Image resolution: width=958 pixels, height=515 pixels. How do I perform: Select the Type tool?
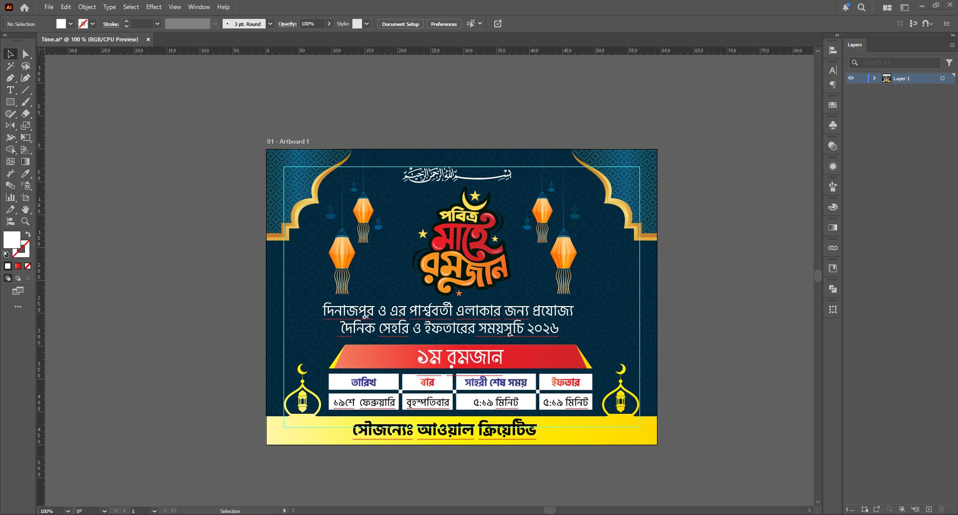[10, 90]
